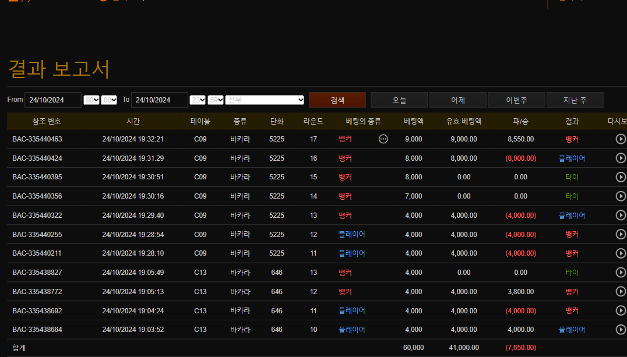Select the 오늘 (today) filter button
Image resolution: width=627 pixels, height=357 pixels.
pyautogui.click(x=399, y=100)
